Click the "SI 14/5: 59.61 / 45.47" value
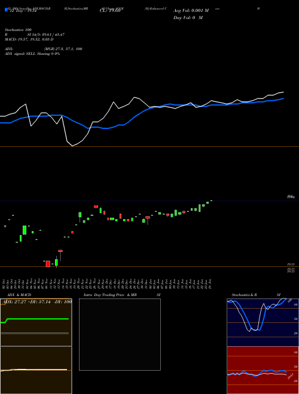The width and height of the screenshot is (299, 394). coord(46,35)
